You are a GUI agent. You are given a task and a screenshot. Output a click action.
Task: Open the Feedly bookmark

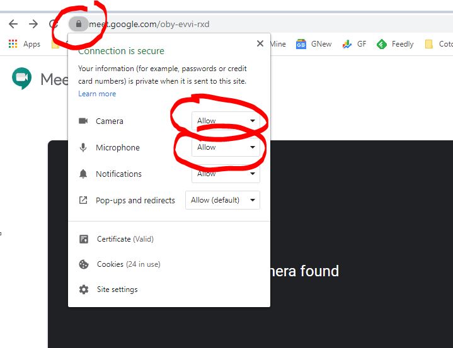point(395,44)
